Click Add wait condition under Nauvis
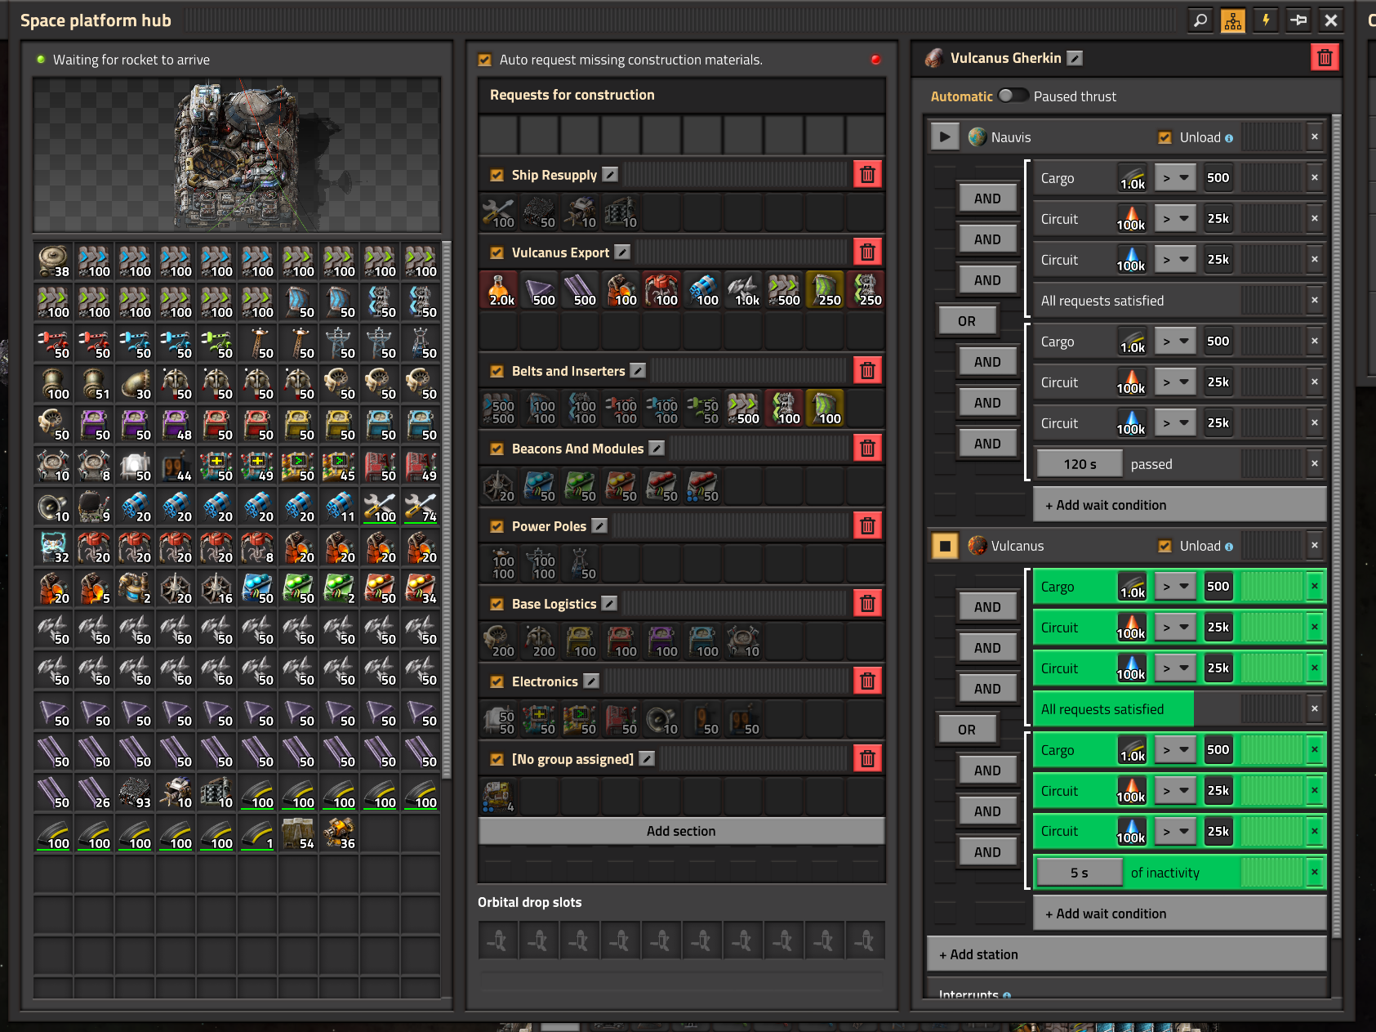This screenshot has width=1376, height=1032. click(1179, 505)
